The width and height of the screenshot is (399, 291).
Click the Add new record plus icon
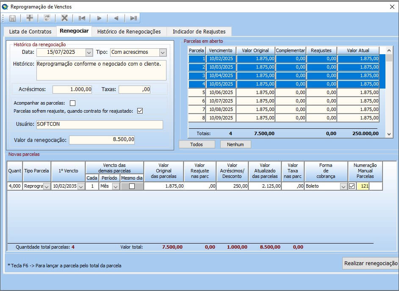(30, 18)
